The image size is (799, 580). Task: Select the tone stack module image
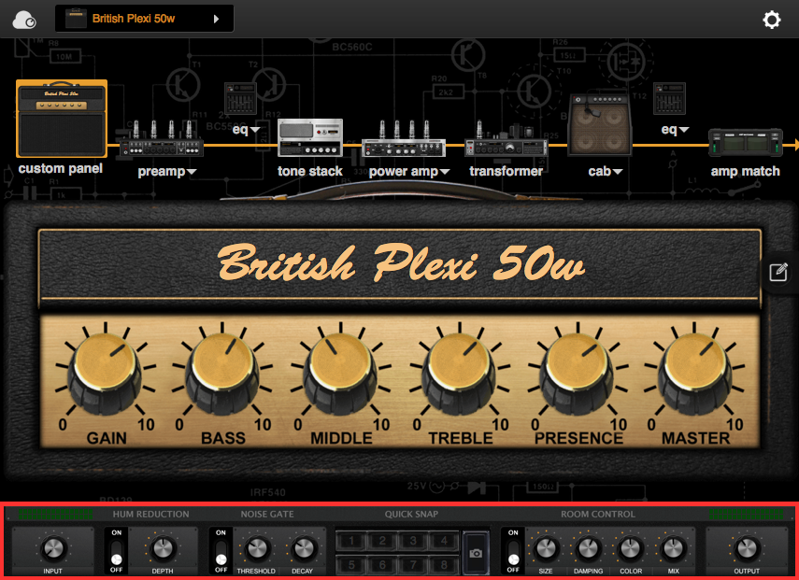(x=310, y=137)
